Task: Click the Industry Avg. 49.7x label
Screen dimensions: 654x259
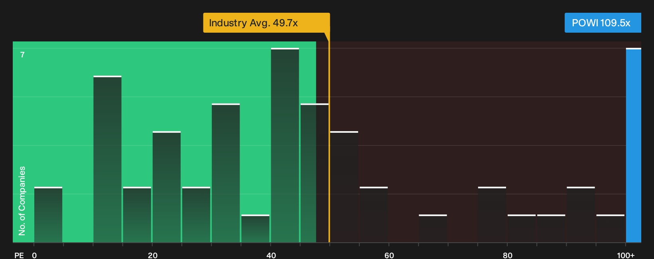Action: [x=266, y=23]
